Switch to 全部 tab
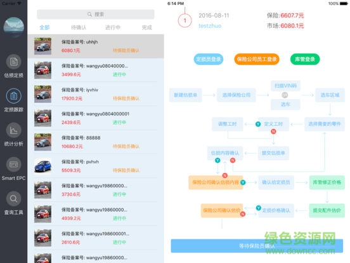The height and width of the screenshot is (263, 350). tap(44, 27)
